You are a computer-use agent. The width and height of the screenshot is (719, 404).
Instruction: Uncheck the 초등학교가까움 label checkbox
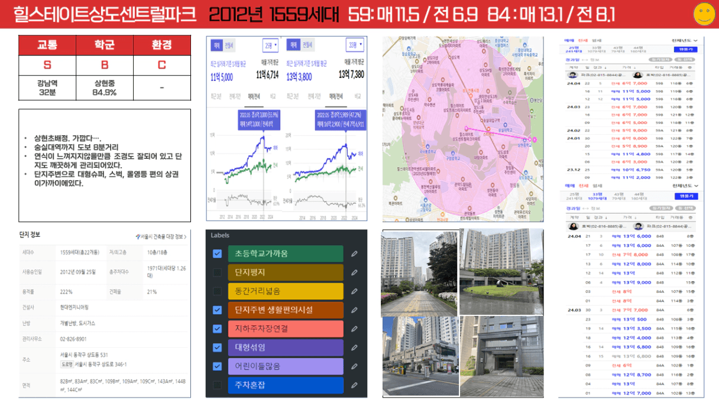click(217, 253)
